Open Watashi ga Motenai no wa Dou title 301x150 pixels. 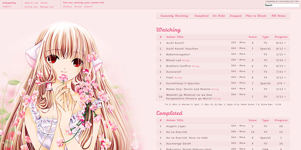click(189, 97)
